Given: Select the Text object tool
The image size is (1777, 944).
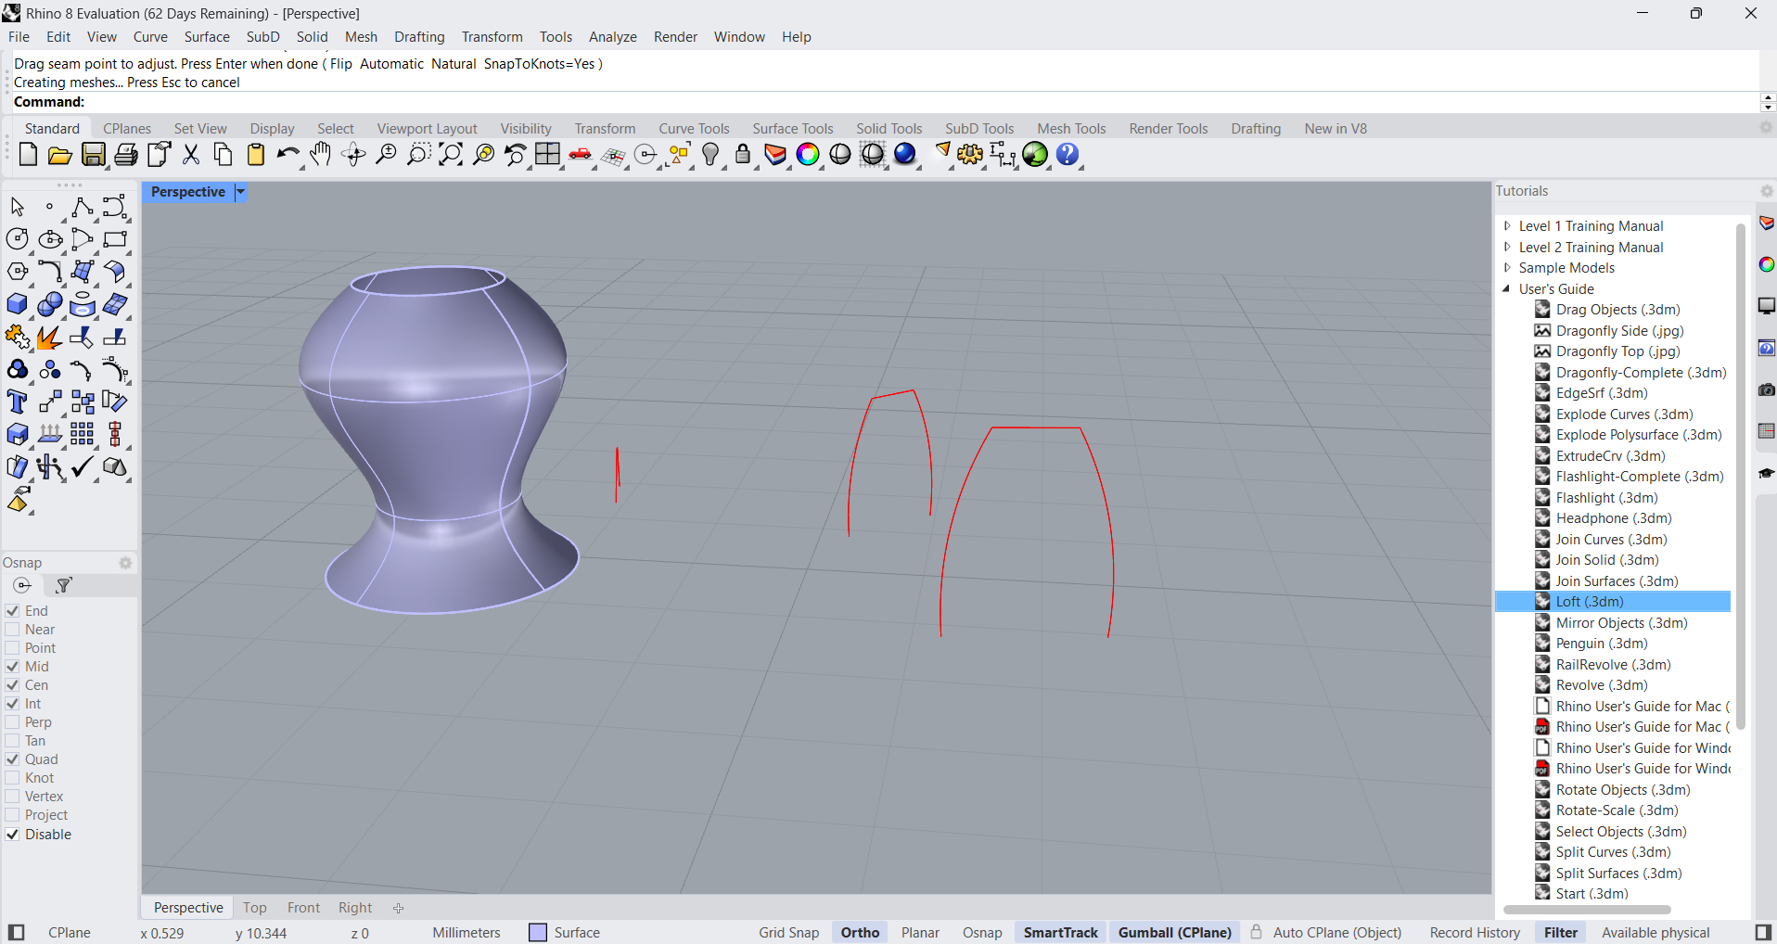Looking at the screenshot, I should point(17,402).
